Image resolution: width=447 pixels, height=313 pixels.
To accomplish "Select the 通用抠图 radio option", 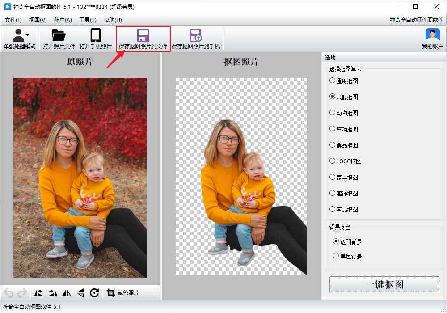I will (332, 81).
